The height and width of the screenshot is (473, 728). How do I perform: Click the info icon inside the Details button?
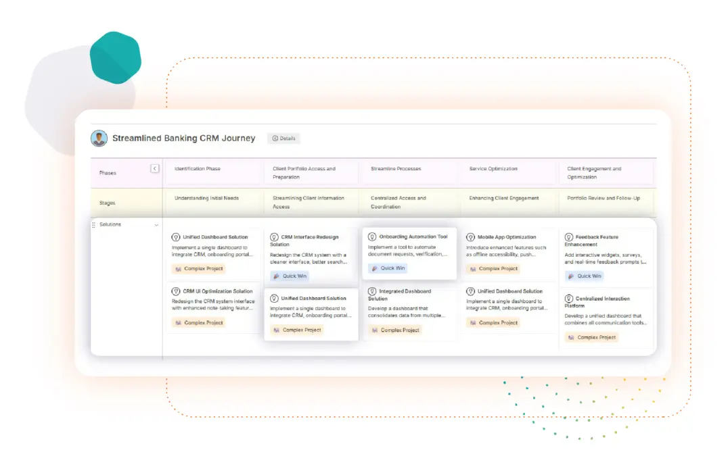(275, 139)
